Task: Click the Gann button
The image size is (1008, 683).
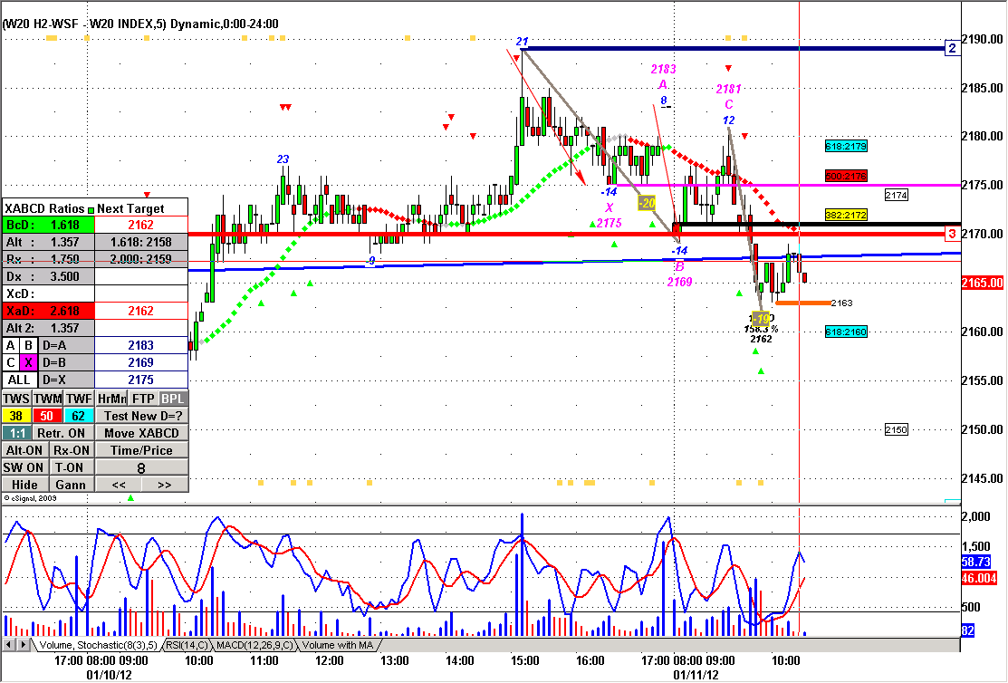Action: pyautogui.click(x=71, y=485)
